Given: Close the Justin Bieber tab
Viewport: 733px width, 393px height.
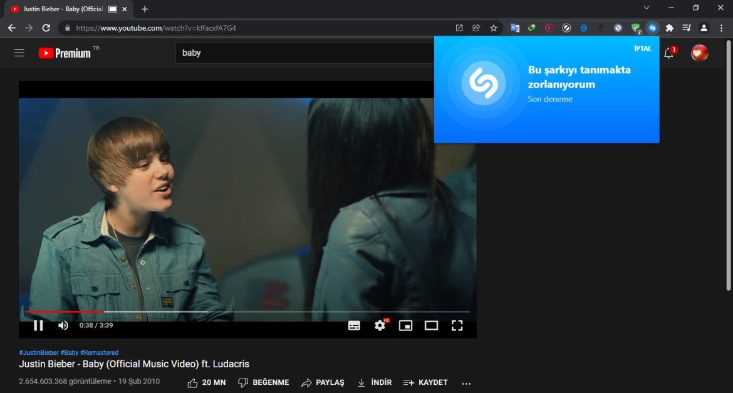Looking at the screenshot, I should coord(124,9).
